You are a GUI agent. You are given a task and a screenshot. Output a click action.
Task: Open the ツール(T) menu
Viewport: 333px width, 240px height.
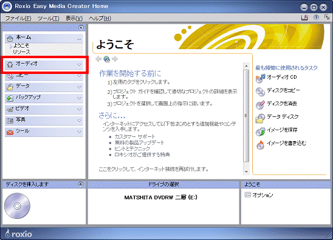coord(49,18)
